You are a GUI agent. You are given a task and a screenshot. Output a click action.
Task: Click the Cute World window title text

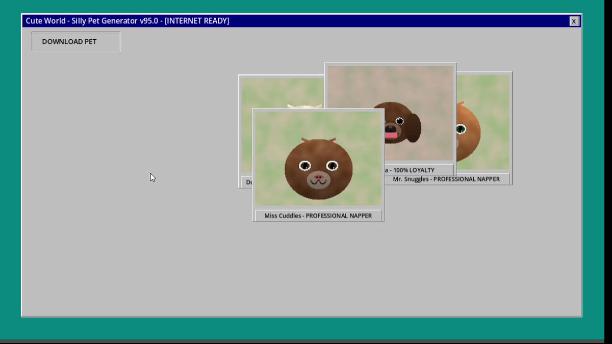point(127,21)
